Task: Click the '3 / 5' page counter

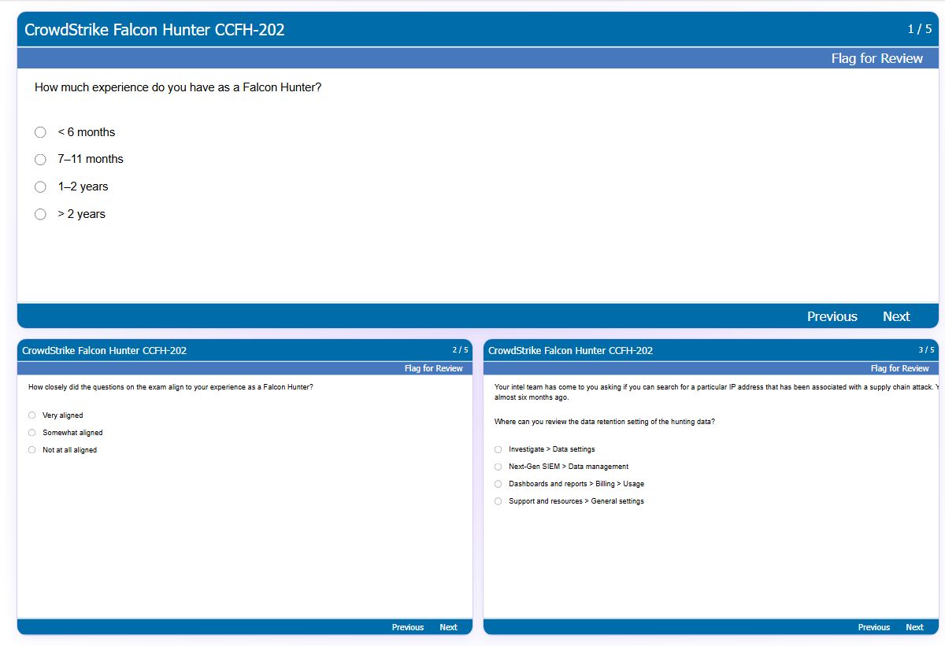Action: coord(926,350)
